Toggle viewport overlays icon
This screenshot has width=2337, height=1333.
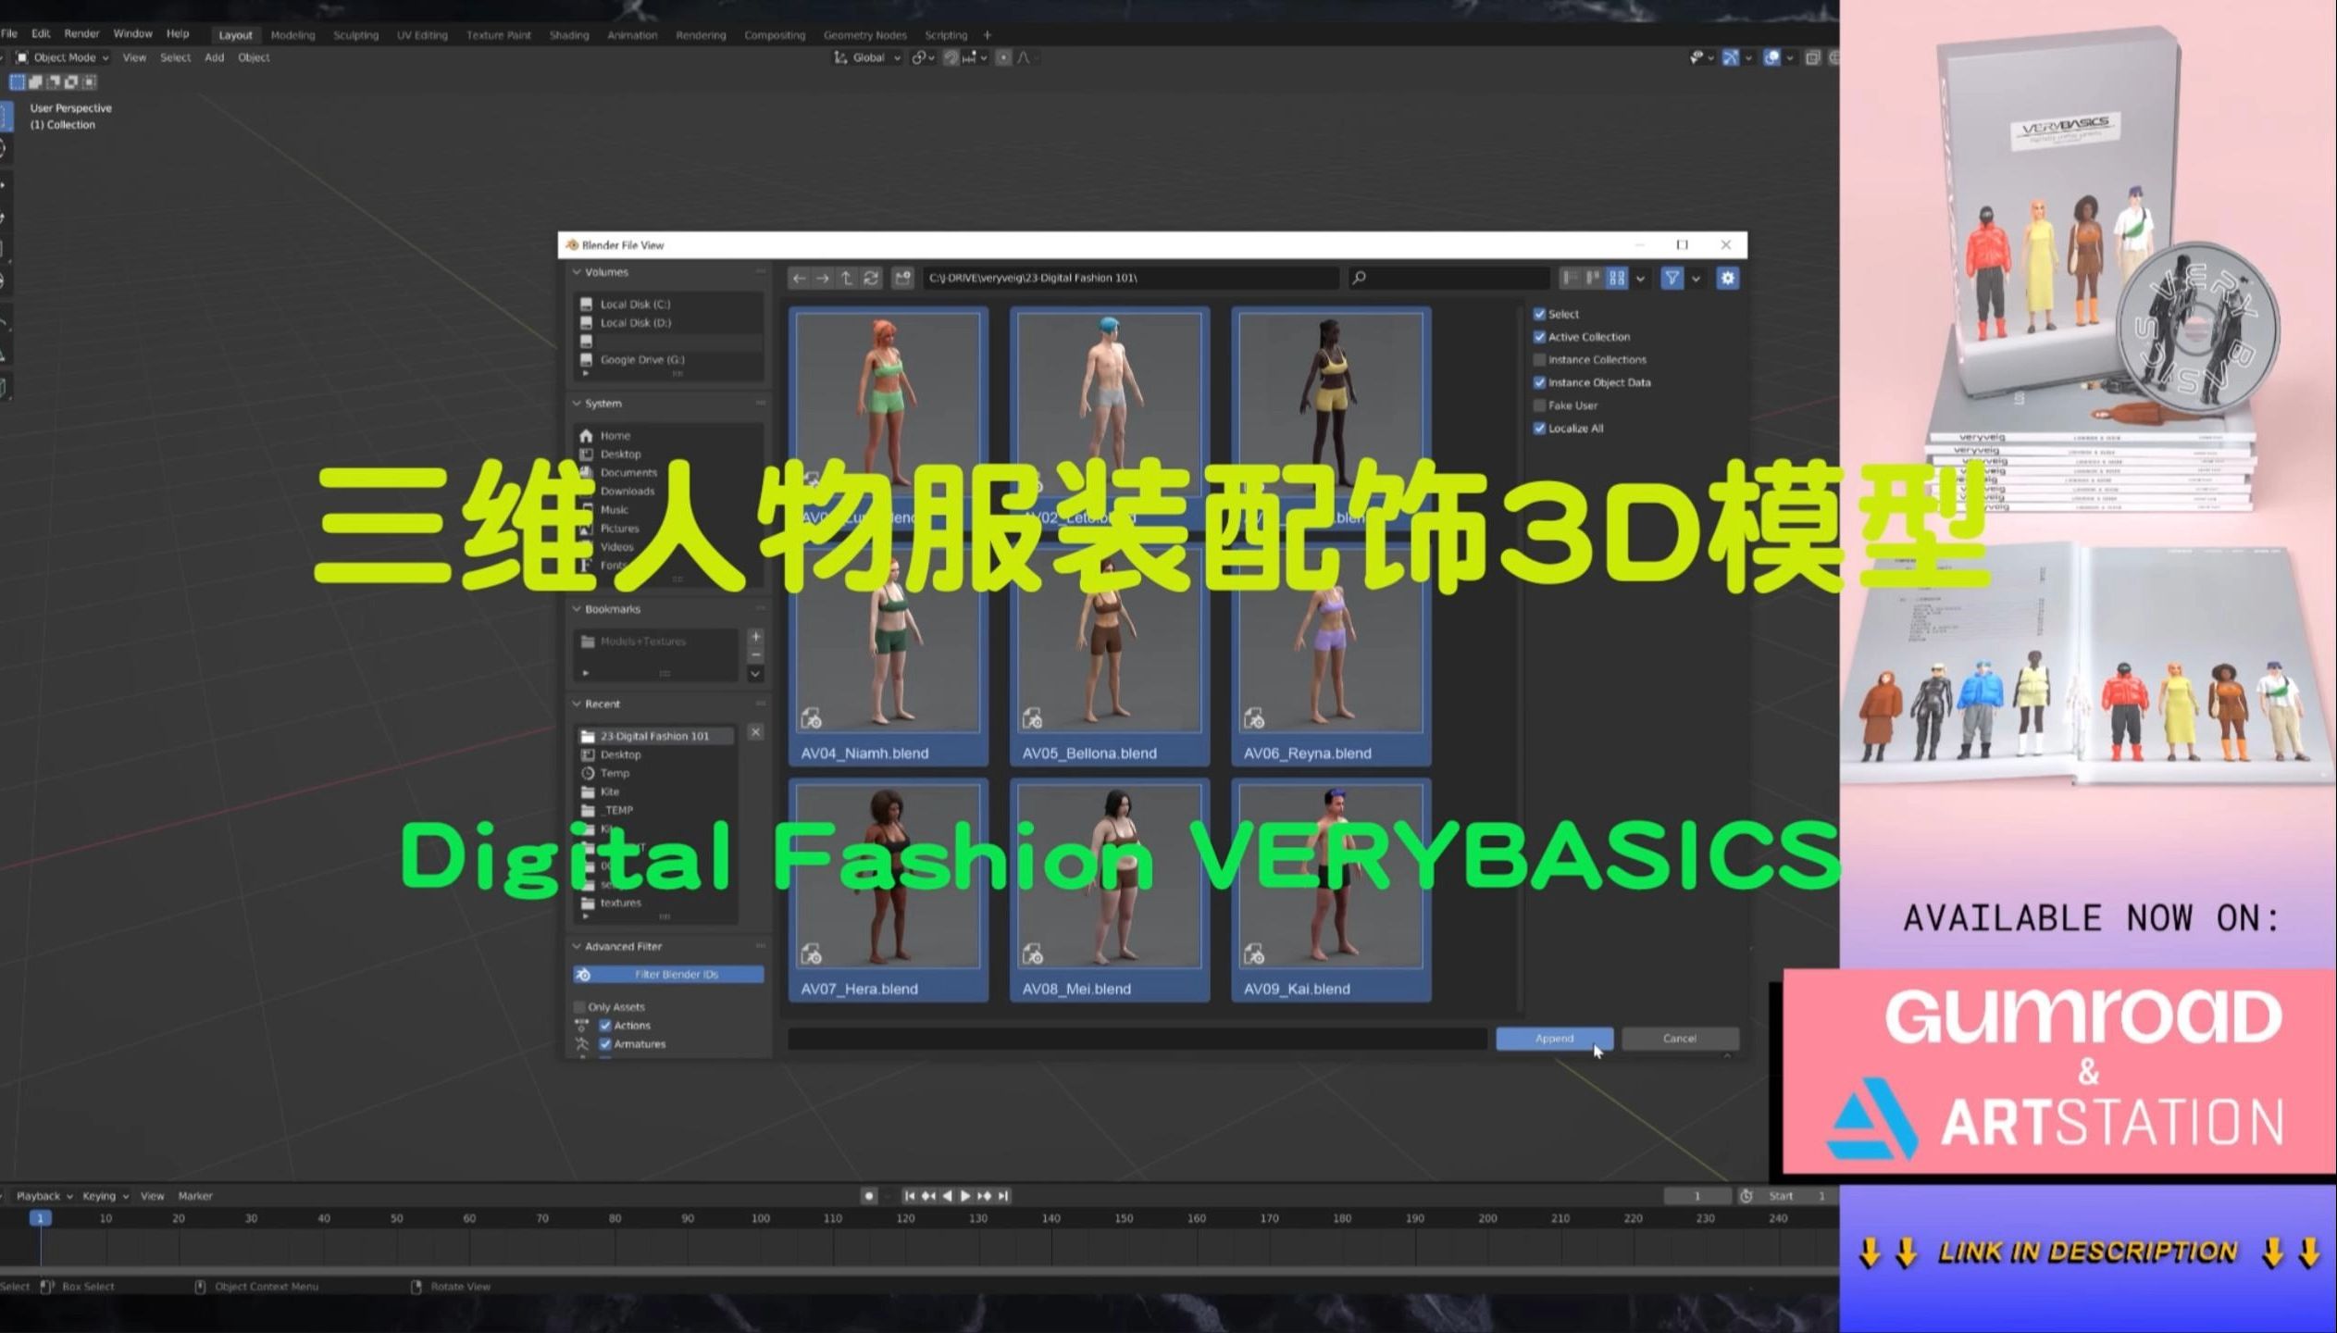tap(1771, 57)
